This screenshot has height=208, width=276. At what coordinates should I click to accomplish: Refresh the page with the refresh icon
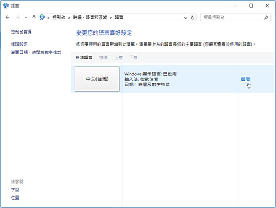(x=193, y=18)
